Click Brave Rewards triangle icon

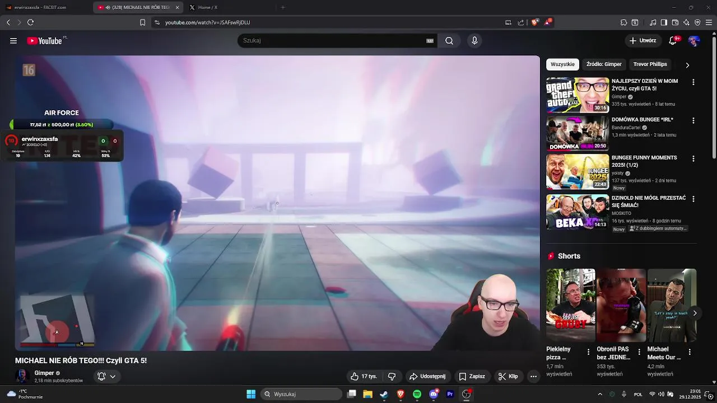548,22
